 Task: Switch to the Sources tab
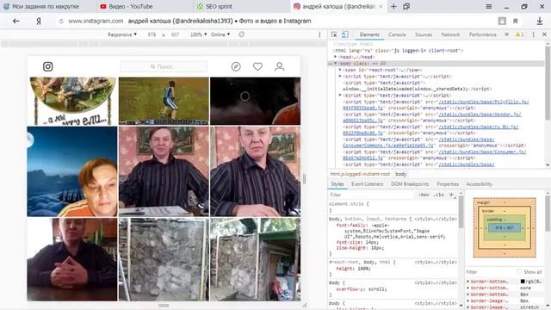424,34
